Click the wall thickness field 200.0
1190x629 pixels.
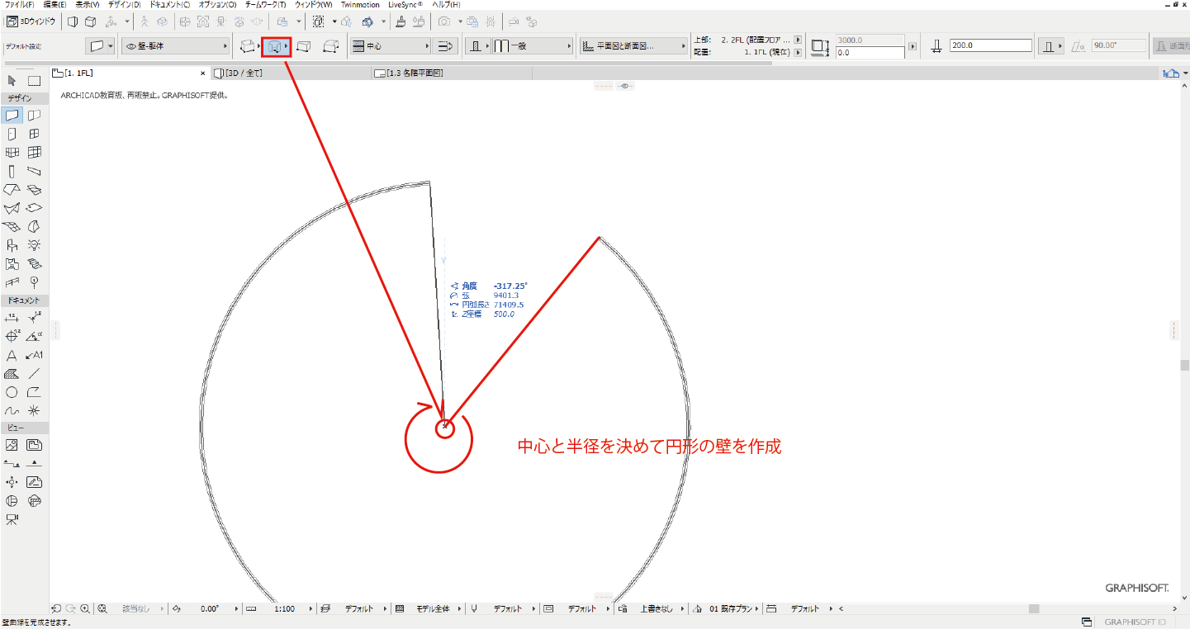click(x=990, y=46)
